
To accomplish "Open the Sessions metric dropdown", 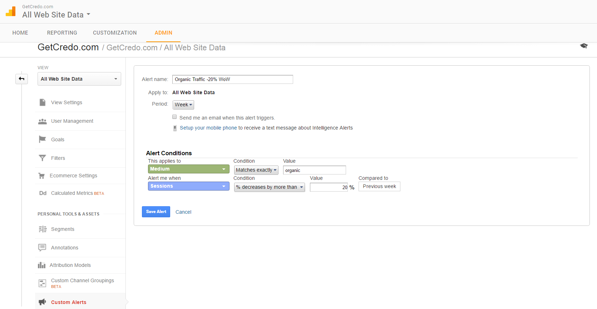I will click(x=189, y=186).
